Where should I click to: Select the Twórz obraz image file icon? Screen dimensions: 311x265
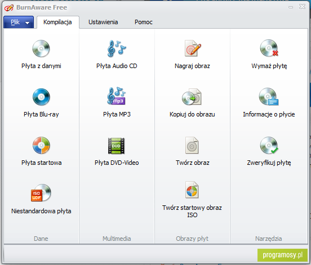point(192,145)
